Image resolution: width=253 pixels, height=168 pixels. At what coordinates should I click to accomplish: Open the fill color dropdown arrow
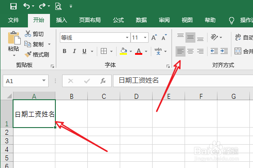point(131,51)
